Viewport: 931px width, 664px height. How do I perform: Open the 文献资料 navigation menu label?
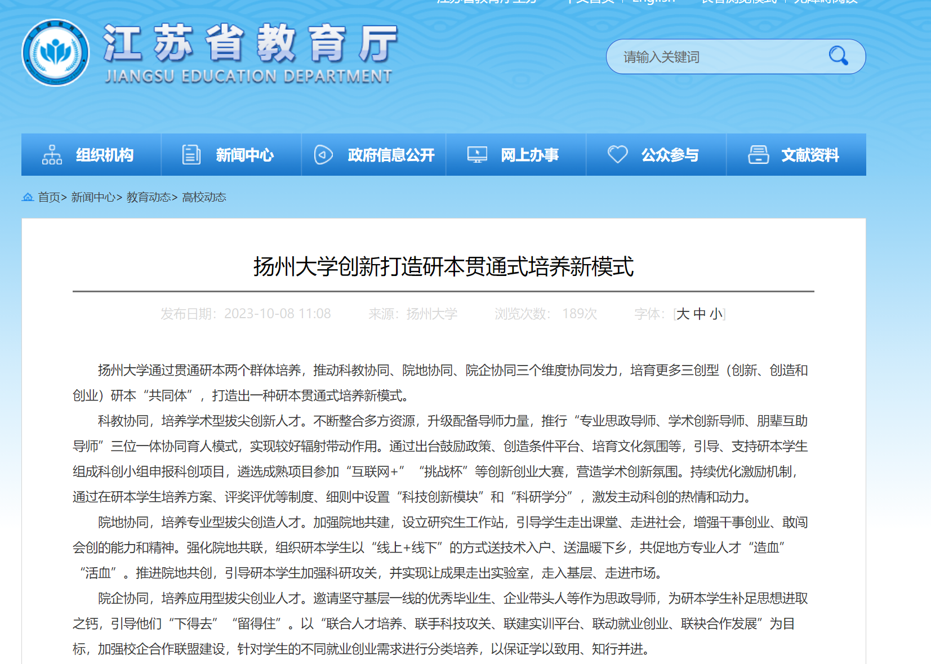(810, 155)
